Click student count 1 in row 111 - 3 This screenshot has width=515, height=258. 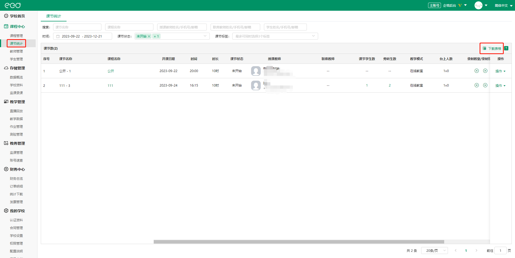367,85
